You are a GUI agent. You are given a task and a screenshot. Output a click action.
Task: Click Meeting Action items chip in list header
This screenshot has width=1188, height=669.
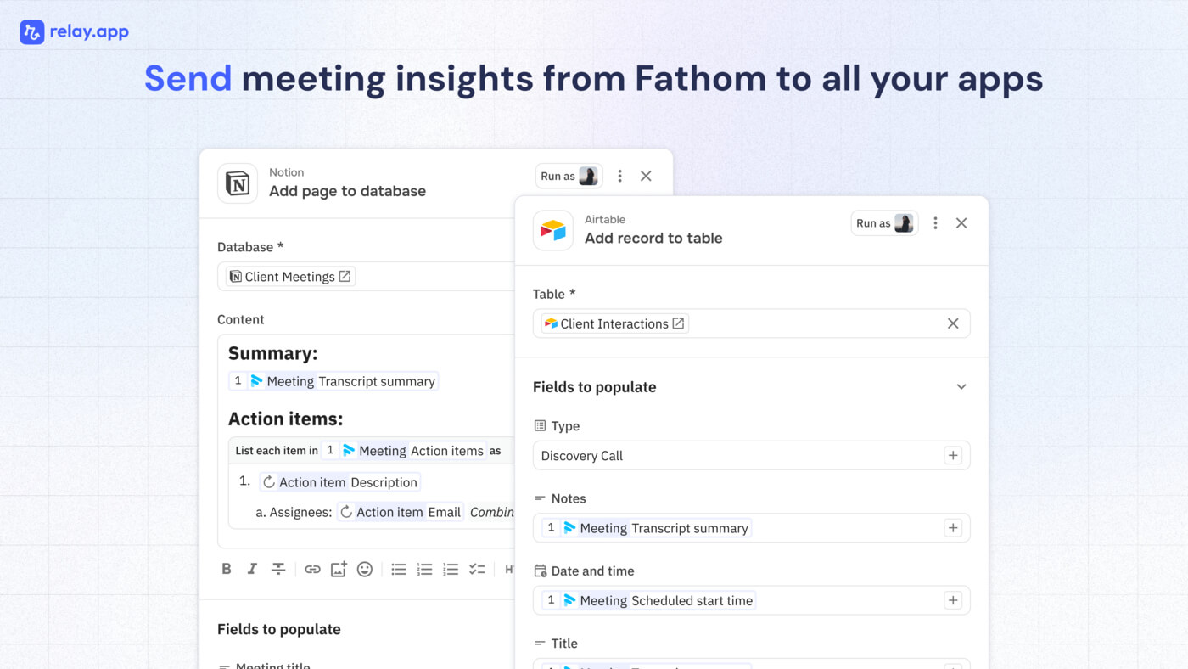coord(403,451)
